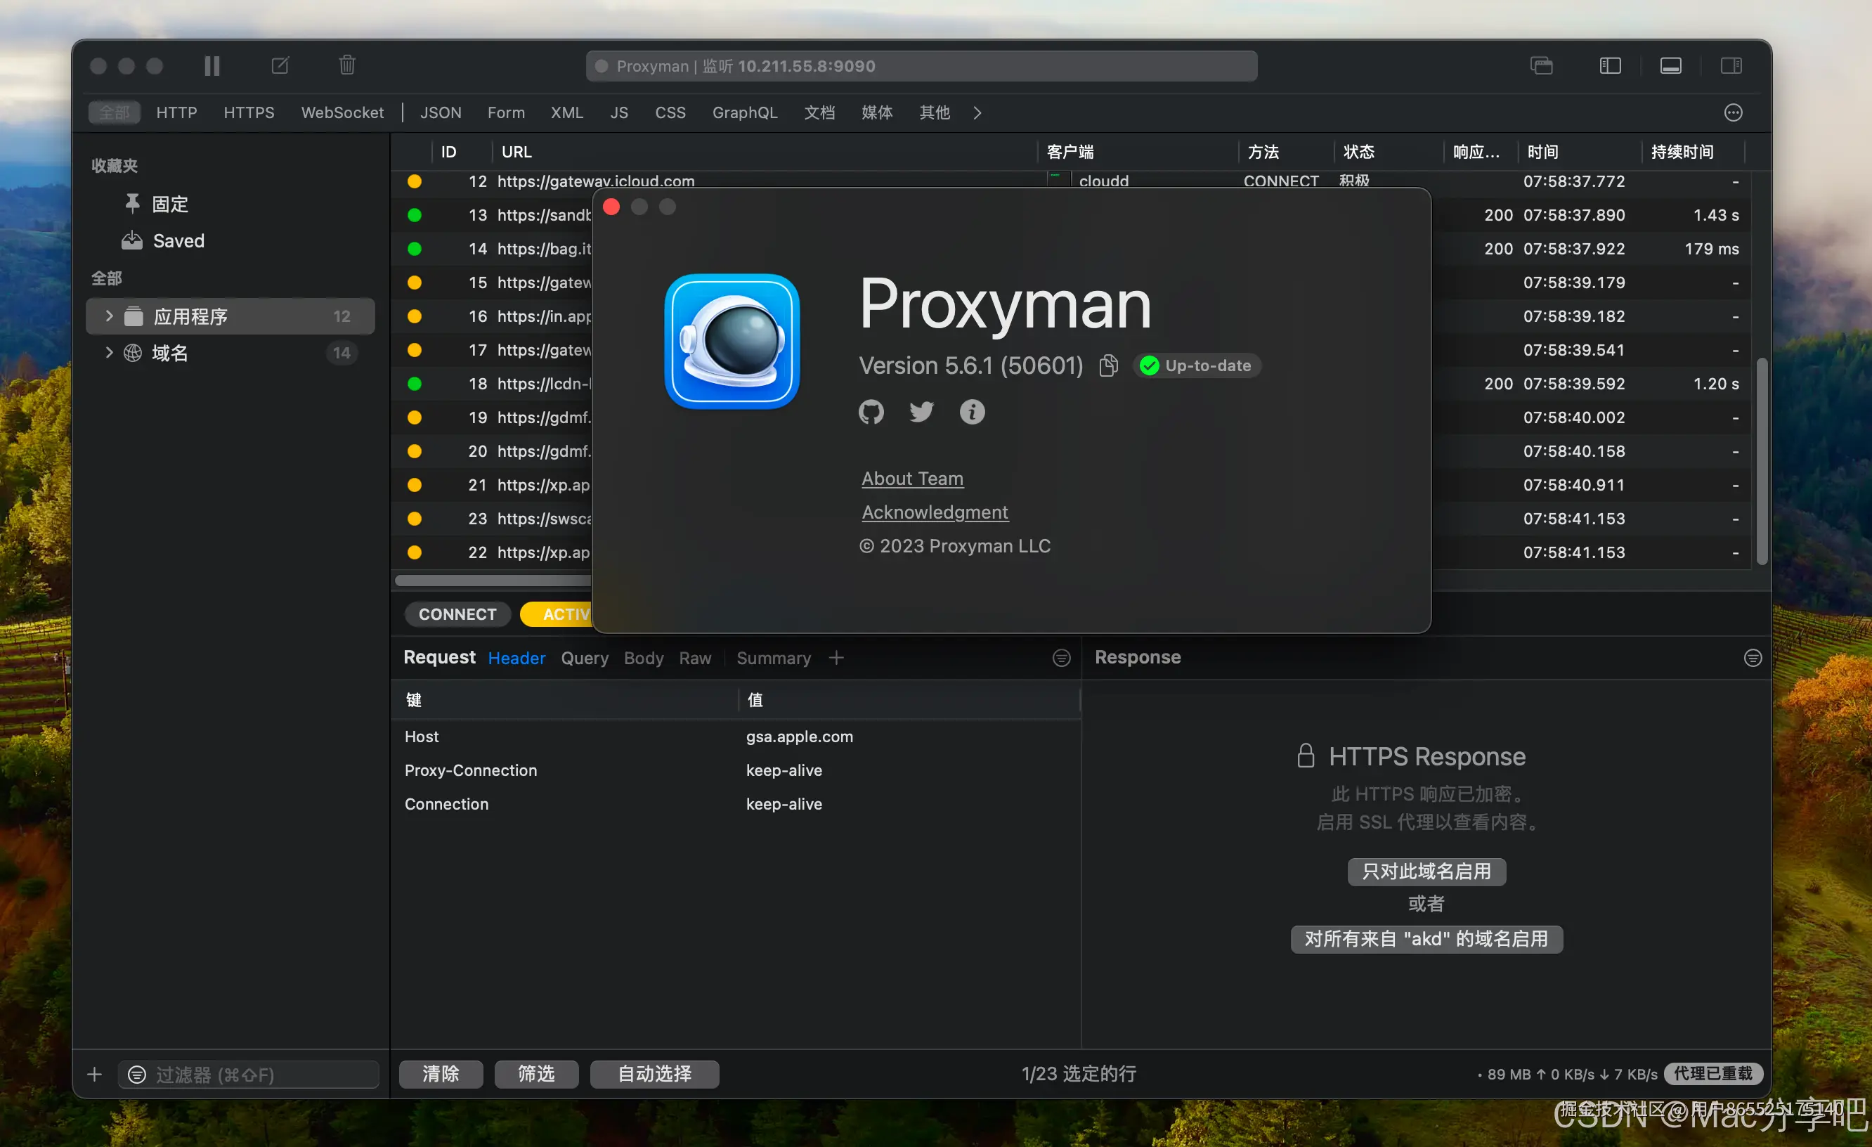Copy version number with the clipboard icon
The width and height of the screenshot is (1872, 1147).
(1108, 365)
